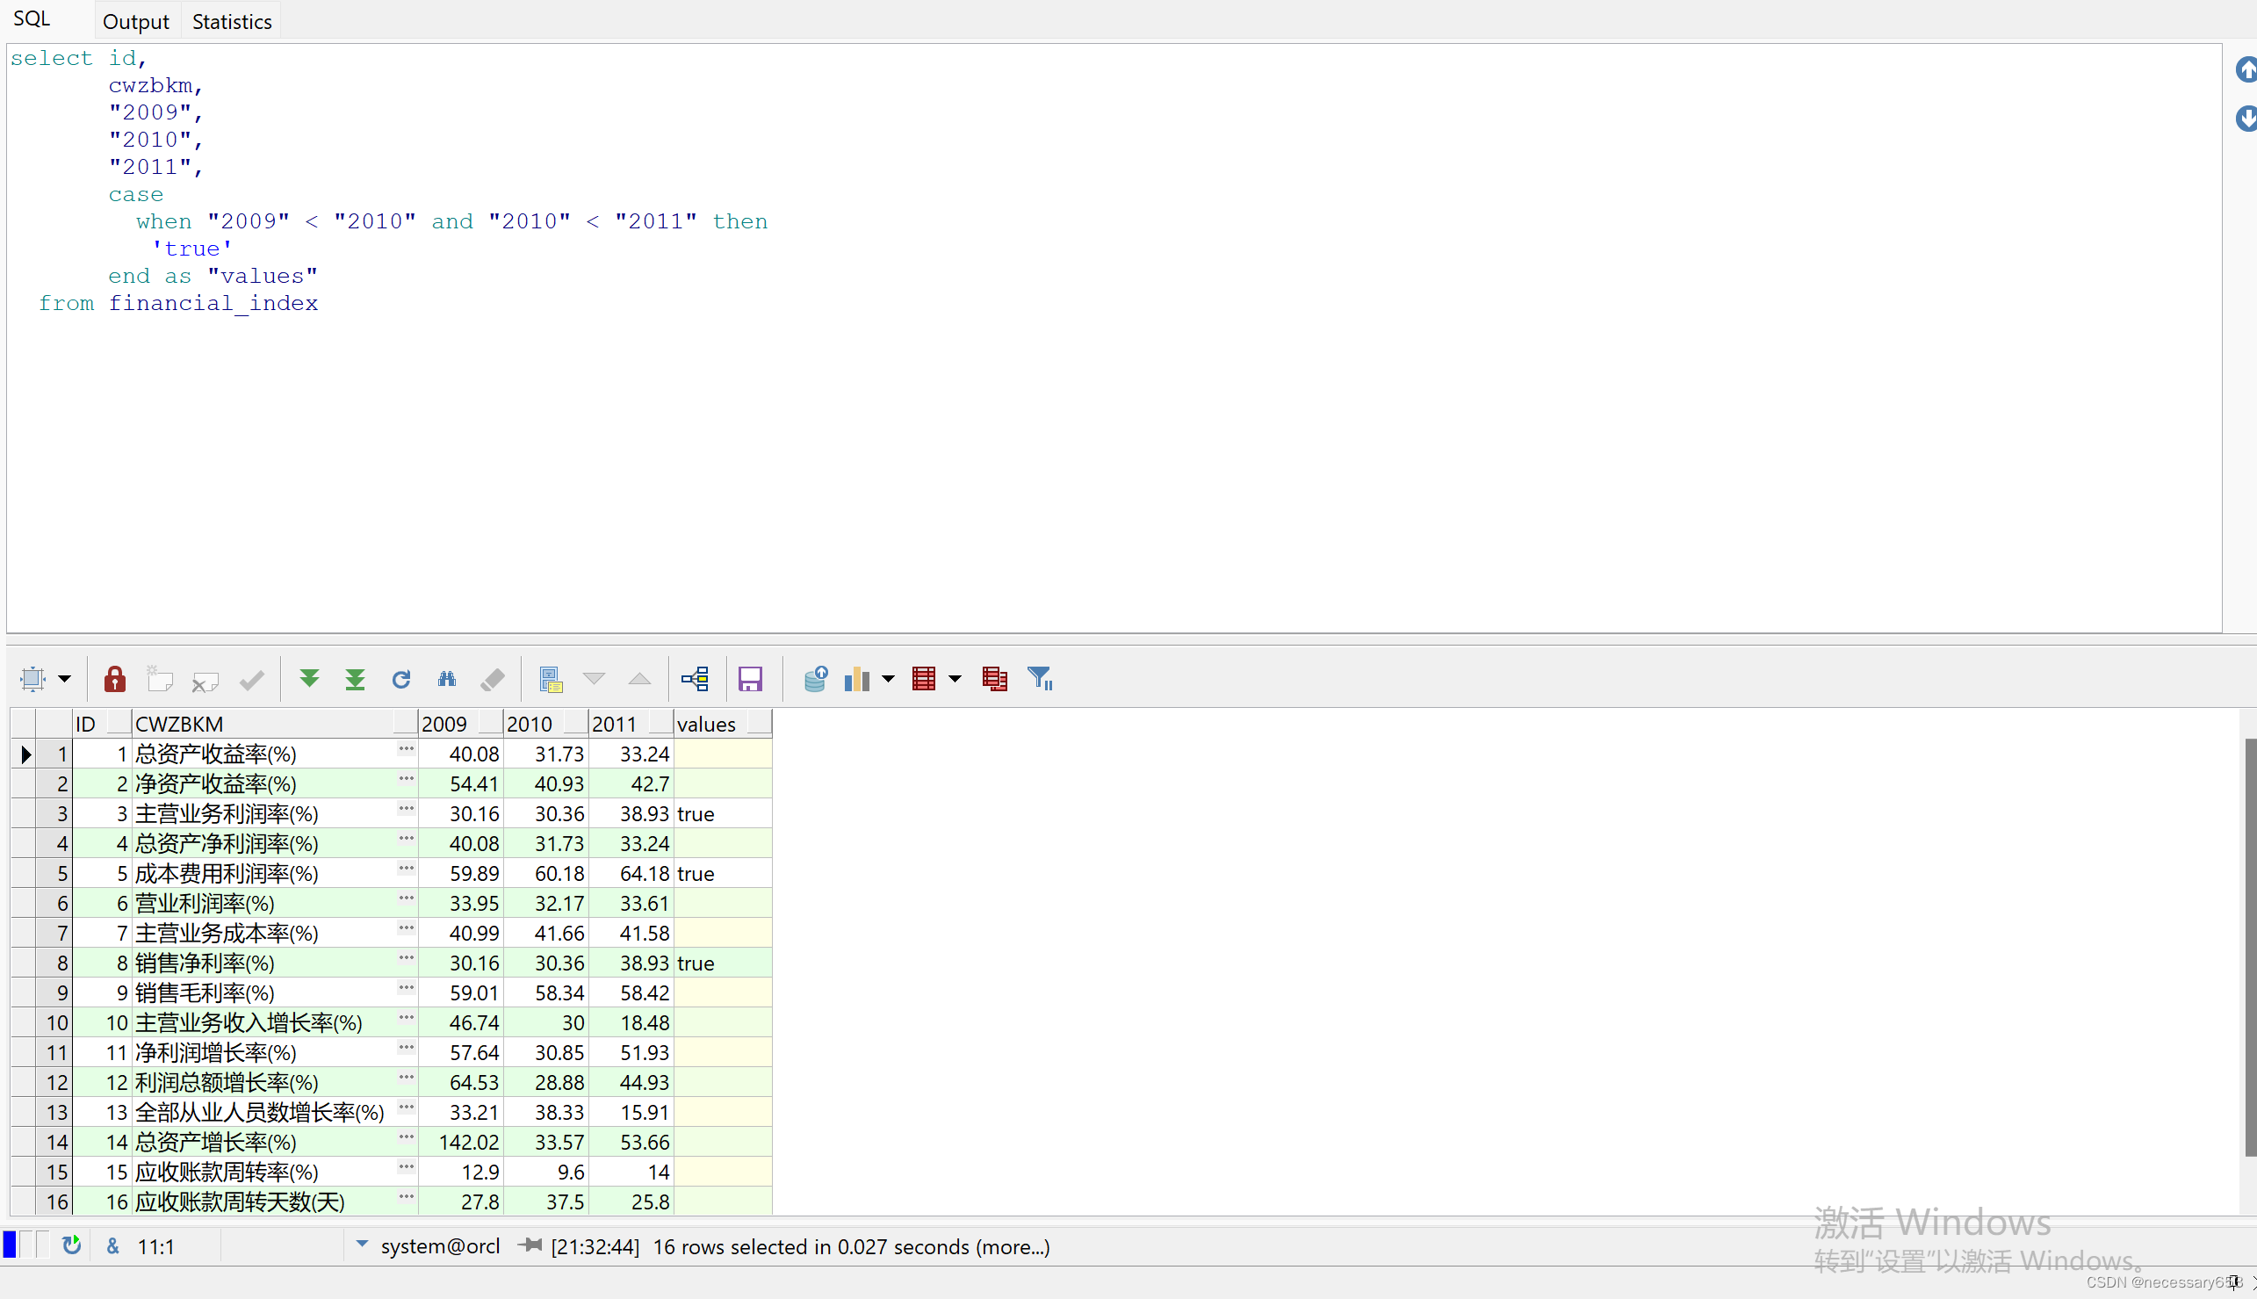This screenshot has width=2257, height=1299.
Task: Fetch last page with double green arrow
Action: (x=355, y=680)
